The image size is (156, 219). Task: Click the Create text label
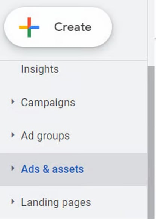(73, 27)
